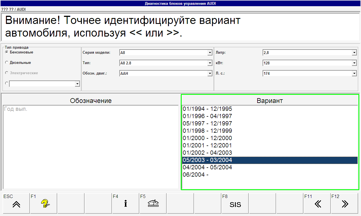Select the Бензиновые drive type radio
The height and width of the screenshot is (216, 361).
7,52
